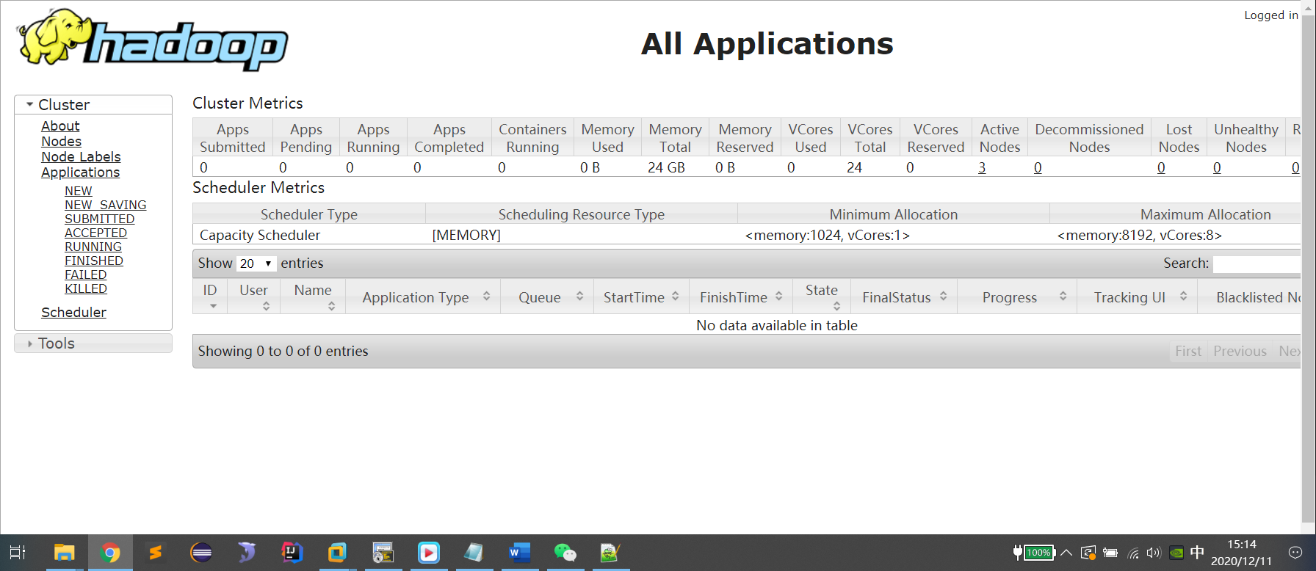Image resolution: width=1316 pixels, height=571 pixels.
Task: Sort the table by Queue column
Action: click(x=547, y=297)
